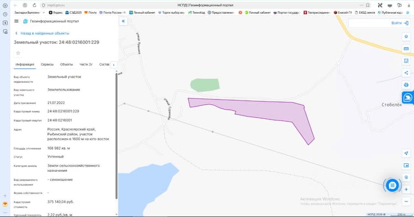Viewport: 414px width, 217px height.
Task: Collapse the info side panel with double-chevron button
Action: click(x=123, y=21)
